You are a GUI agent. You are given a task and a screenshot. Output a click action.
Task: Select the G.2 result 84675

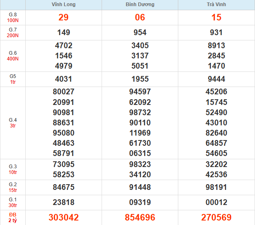coord(64,187)
